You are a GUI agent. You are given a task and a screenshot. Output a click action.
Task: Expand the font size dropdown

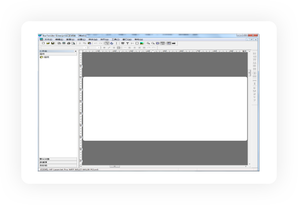click(x=99, y=47)
